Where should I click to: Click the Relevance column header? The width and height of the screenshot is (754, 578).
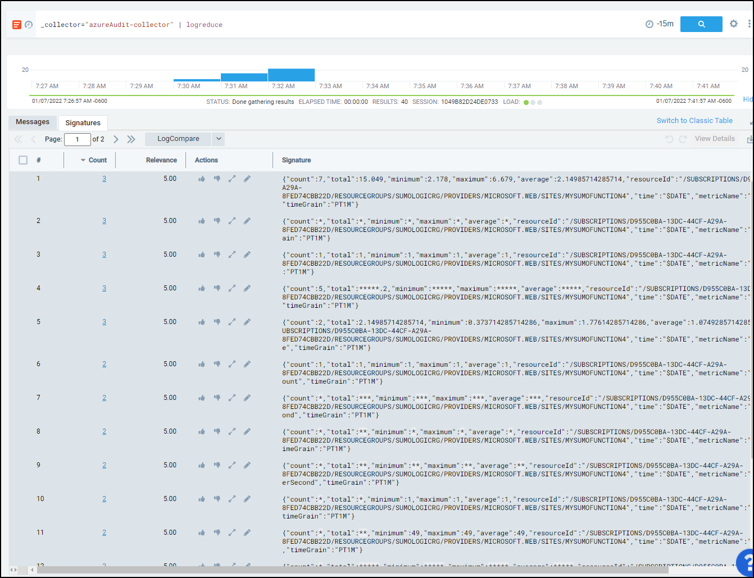tap(161, 160)
